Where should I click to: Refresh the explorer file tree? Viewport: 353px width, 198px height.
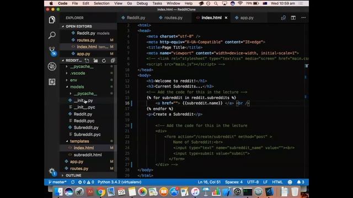point(104,61)
